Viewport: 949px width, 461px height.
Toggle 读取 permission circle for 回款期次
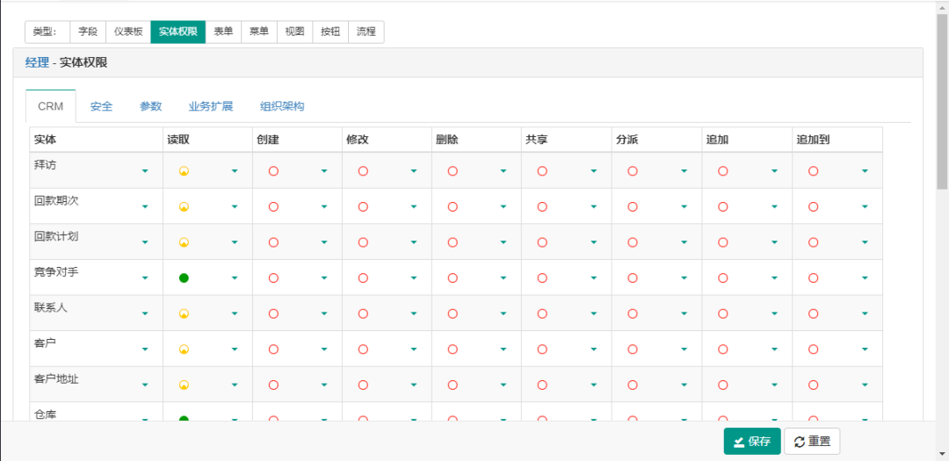tap(184, 207)
